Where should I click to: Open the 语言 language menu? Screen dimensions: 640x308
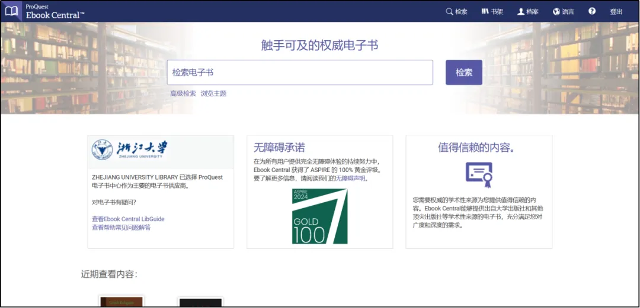pyautogui.click(x=564, y=12)
